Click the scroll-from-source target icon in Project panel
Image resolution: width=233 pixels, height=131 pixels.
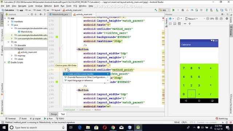click(x=32, y=15)
